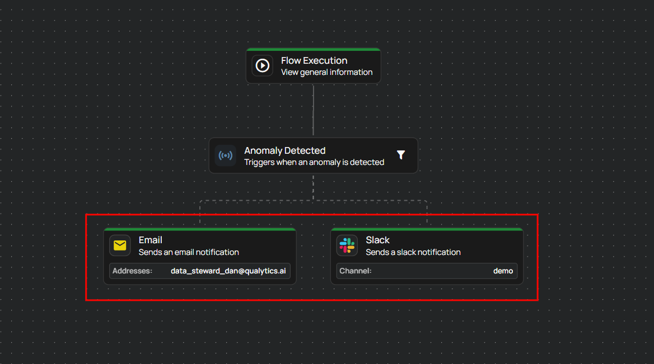Click the "demo" channel value
Image resolution: width=654 pixels, height=364 pixels.
(x=503, y=271)
